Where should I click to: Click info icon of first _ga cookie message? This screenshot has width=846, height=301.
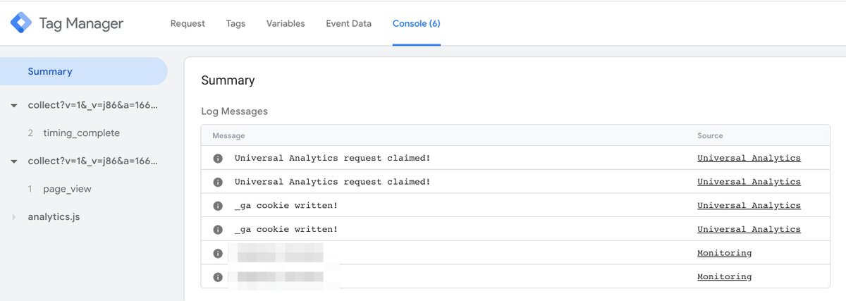[218, 206]
